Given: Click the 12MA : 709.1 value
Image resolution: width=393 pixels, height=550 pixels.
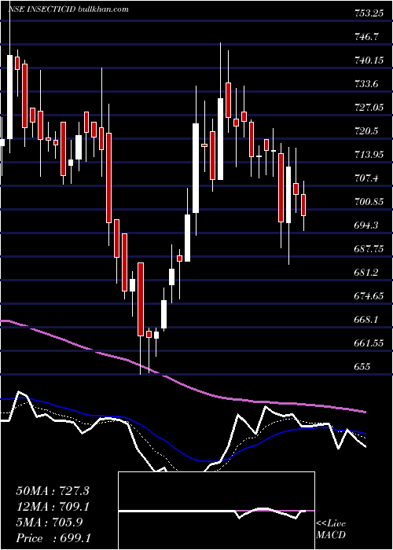Looking at the screenshot, I should tap(53, 507).
